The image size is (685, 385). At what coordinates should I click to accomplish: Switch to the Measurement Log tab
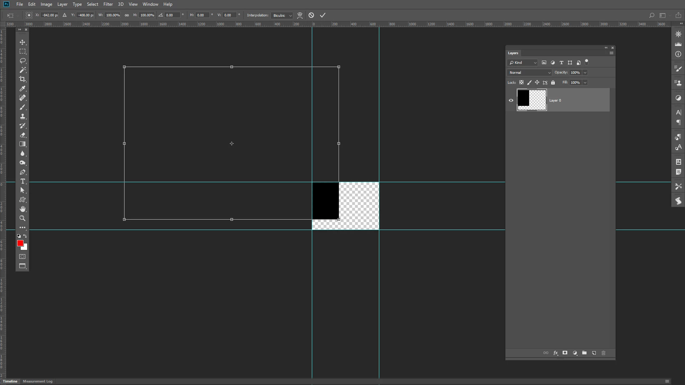click(37, 381)
